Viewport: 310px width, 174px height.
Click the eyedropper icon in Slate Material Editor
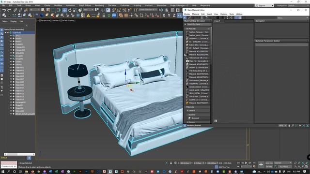coord(189,18)
